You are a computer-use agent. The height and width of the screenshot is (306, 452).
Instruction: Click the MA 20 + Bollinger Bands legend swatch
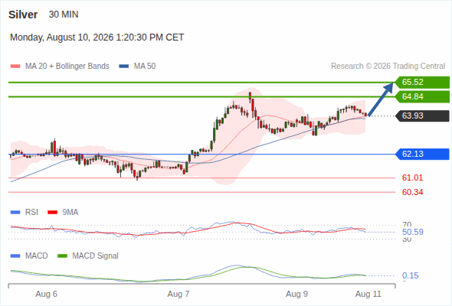(x=15, y=67)
